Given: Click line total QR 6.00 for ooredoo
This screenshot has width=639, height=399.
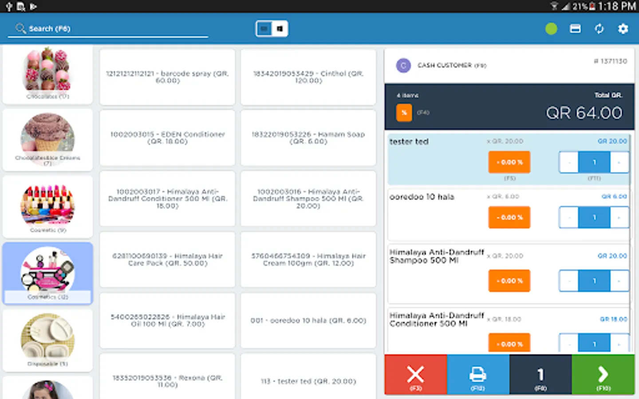Looking at the screenshot, I should click(x=614, y=196).
